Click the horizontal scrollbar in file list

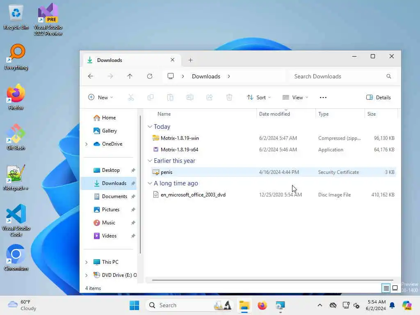pyautogui.click(x=272, y=280)
